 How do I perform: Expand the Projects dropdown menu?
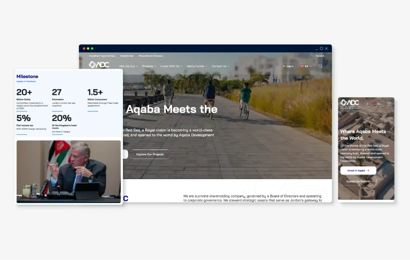[149, 66]
